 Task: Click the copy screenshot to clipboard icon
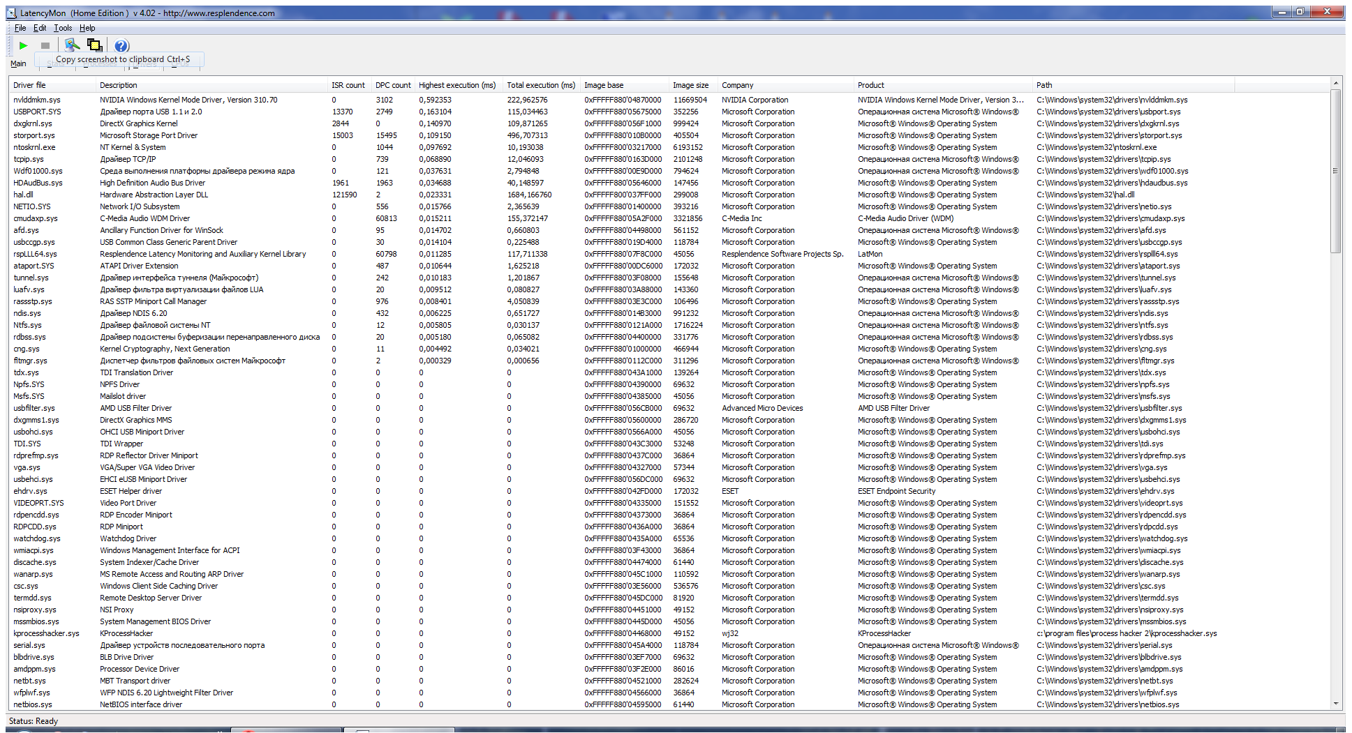(x=94, y=45)
